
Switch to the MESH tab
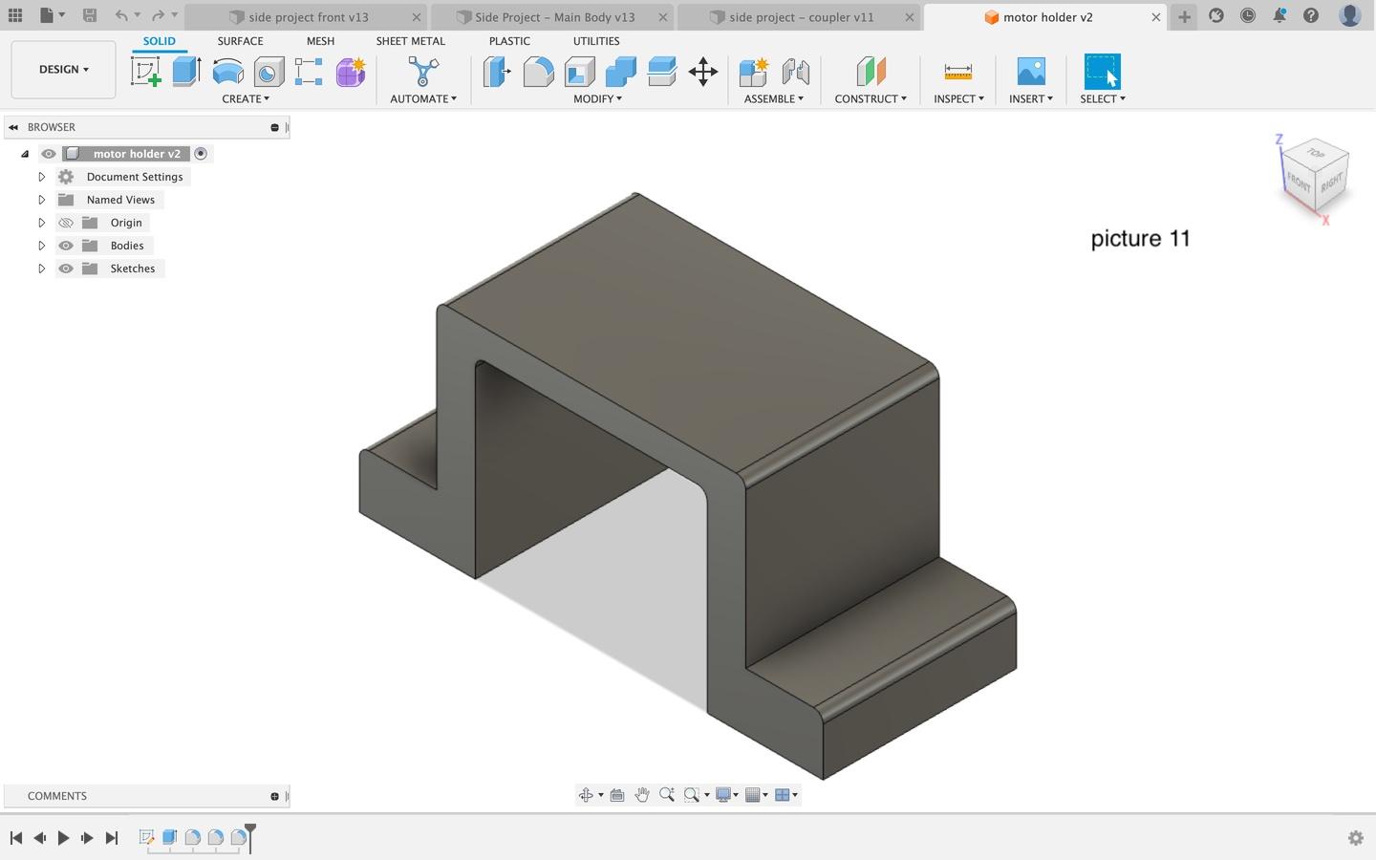tap(320, 41)
